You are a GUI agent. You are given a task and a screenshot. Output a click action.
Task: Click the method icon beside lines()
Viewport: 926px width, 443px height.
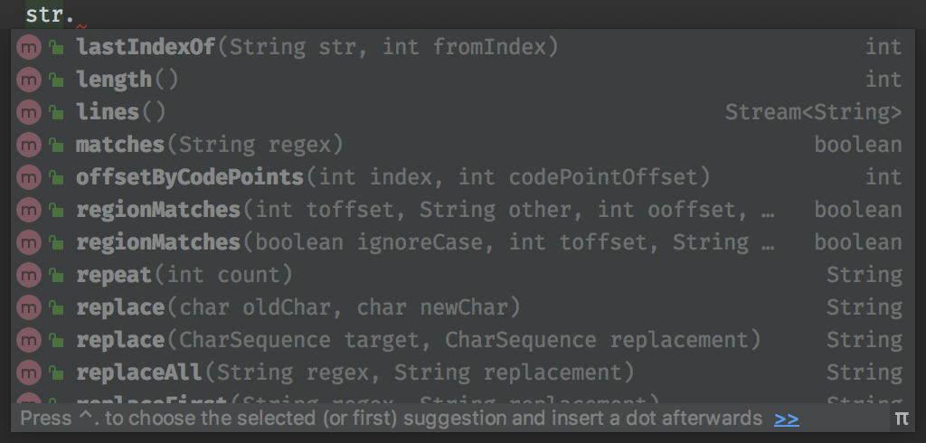click(x=30, y=112)
